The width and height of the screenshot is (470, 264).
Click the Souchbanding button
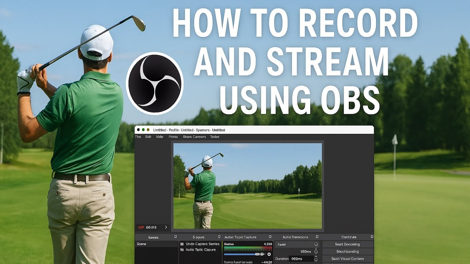tap(348, 252)
